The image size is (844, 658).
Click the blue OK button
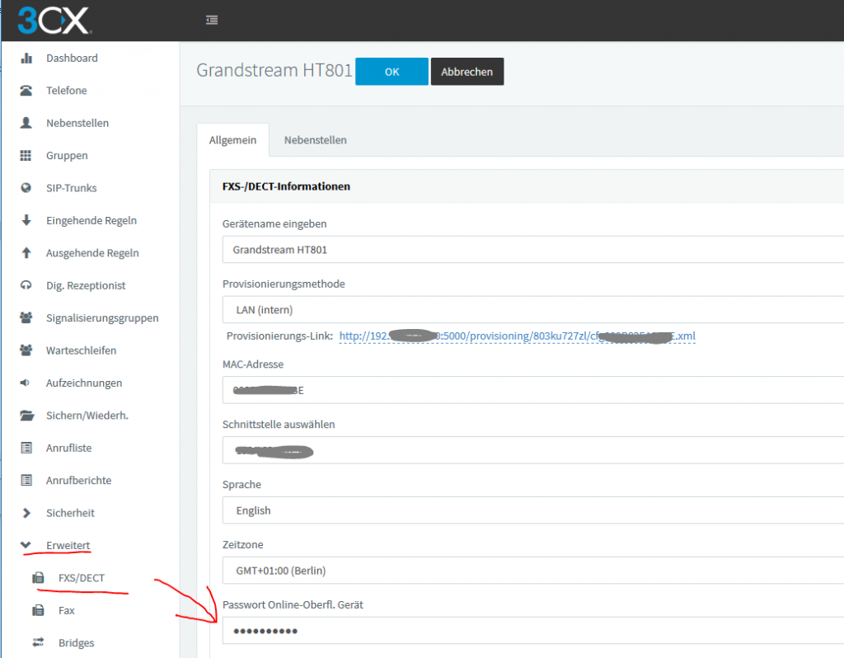pyautogui.click(x=392, y=72)
